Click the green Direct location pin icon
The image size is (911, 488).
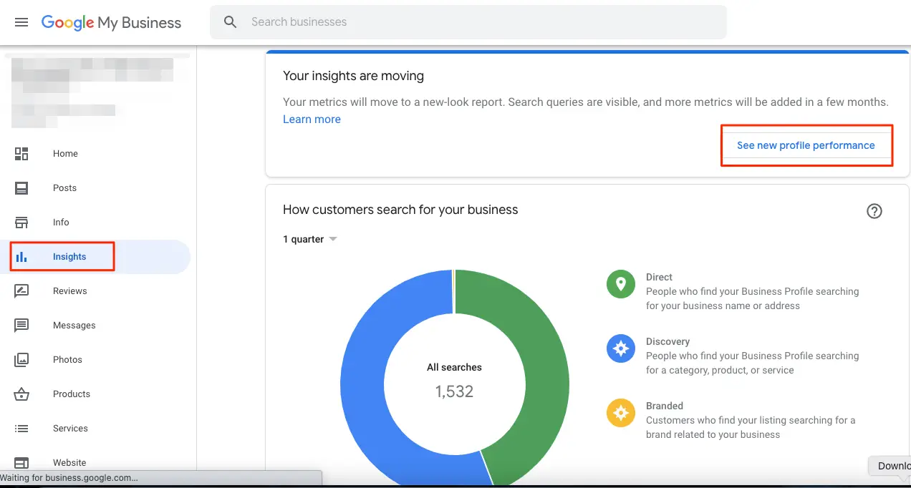pos(620,284)
